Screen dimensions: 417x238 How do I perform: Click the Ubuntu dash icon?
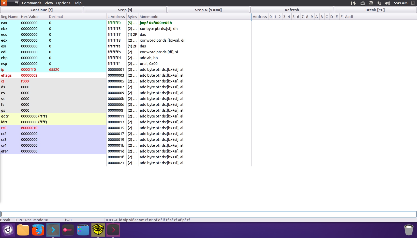pyautogui.click(x=8, y=230)
